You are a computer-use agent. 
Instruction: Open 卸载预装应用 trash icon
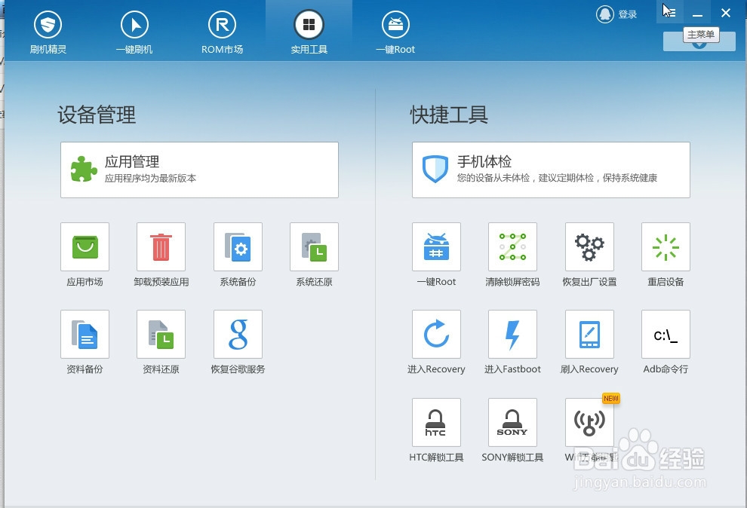(x=161, y=247)
